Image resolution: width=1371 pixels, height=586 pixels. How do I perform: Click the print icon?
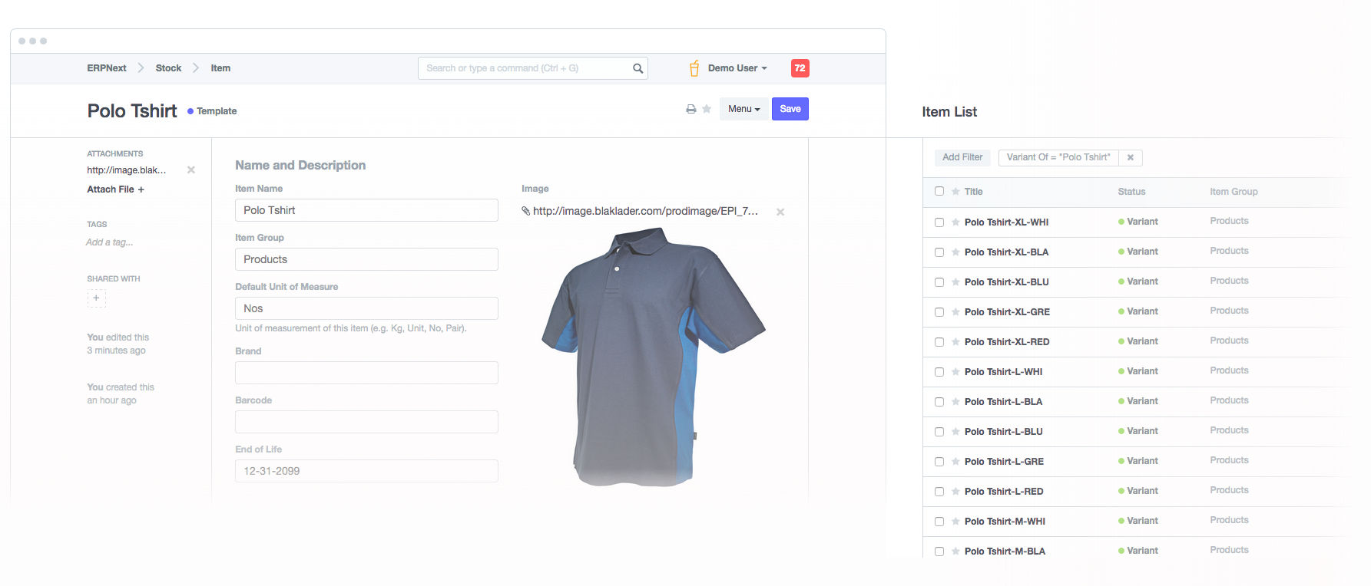pos(691,109)
